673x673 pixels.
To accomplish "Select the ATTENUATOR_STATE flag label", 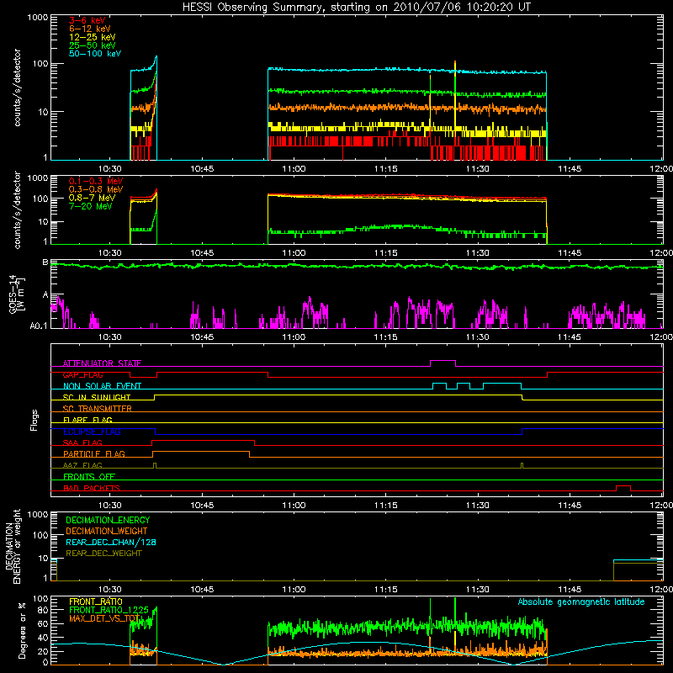I will tap(102, 363).
